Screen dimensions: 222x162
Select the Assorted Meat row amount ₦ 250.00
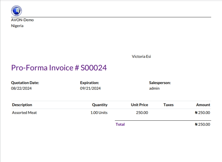(x=202, y=113)
